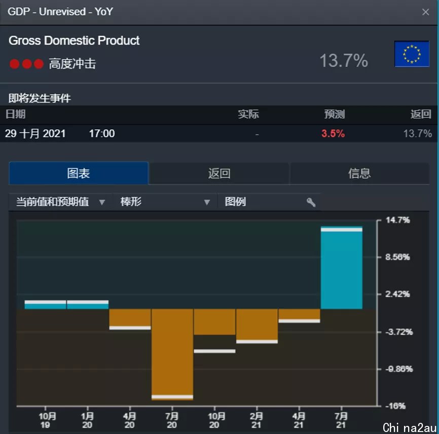Open the 当前值和预期值 dropdown

[60, 202]
